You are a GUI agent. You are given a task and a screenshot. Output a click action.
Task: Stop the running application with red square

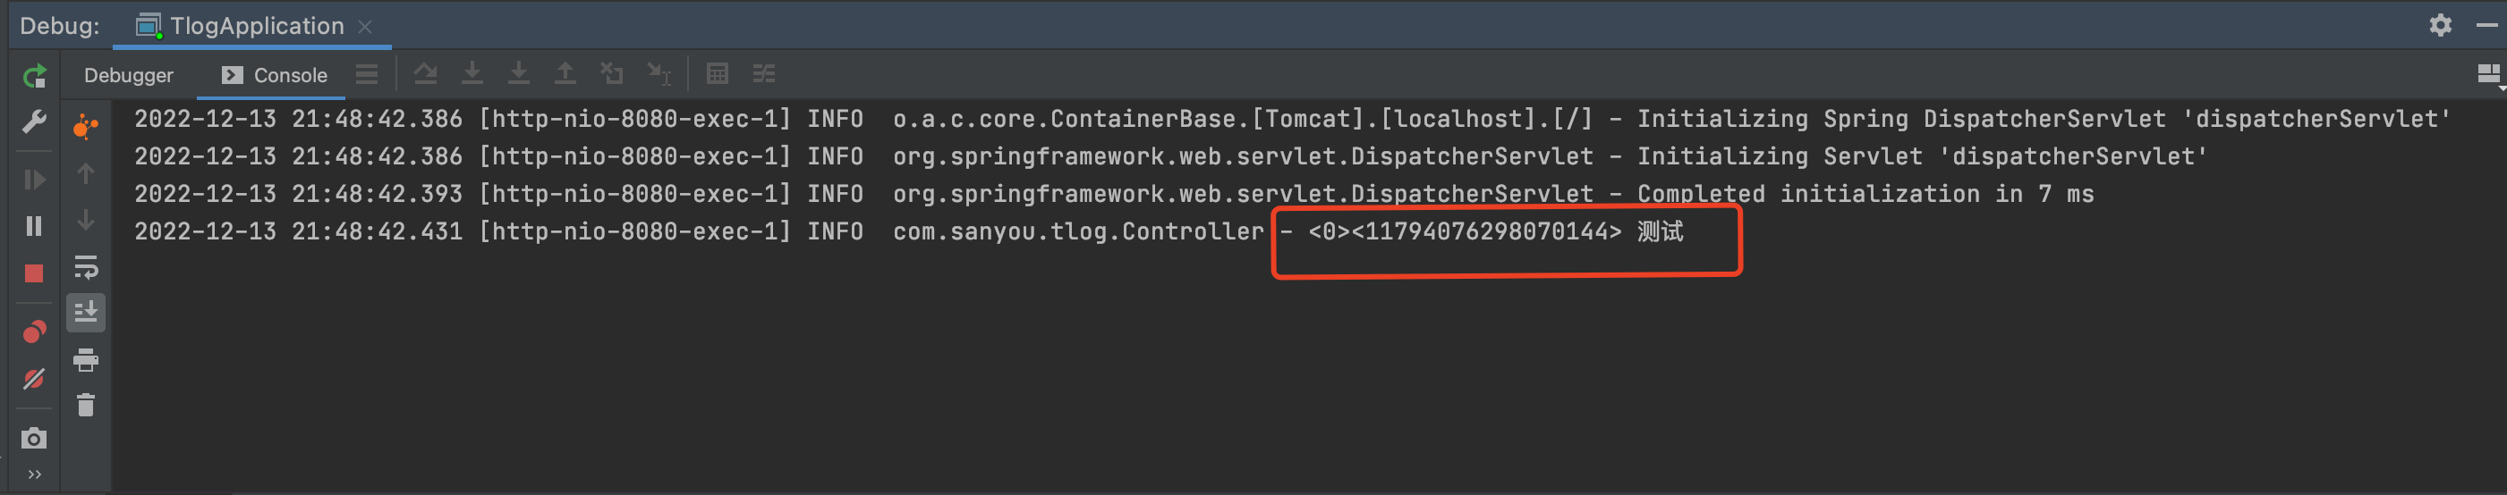pos(34,274)
